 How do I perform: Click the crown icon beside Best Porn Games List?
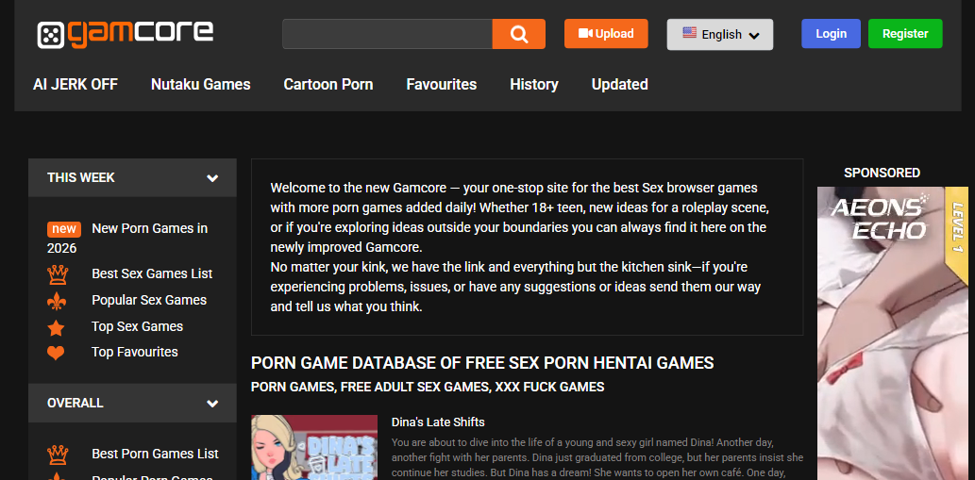click(x=57, y=455)
